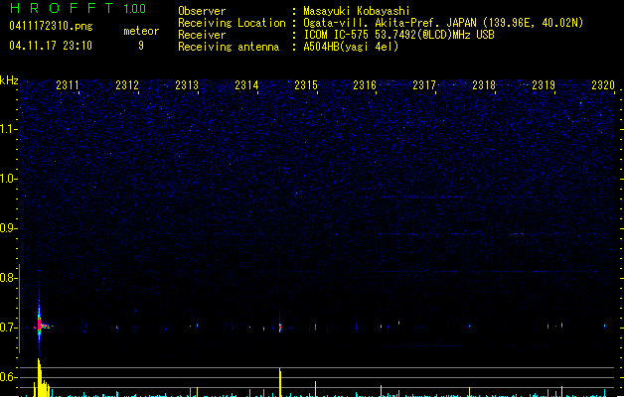This screenshot has width=625, height=397.
Task: Click the 0.8 kHz frequency label
Action: [7, 278]
